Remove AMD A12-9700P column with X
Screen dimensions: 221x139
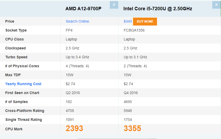pyautogui.click(x=114, y=5)
